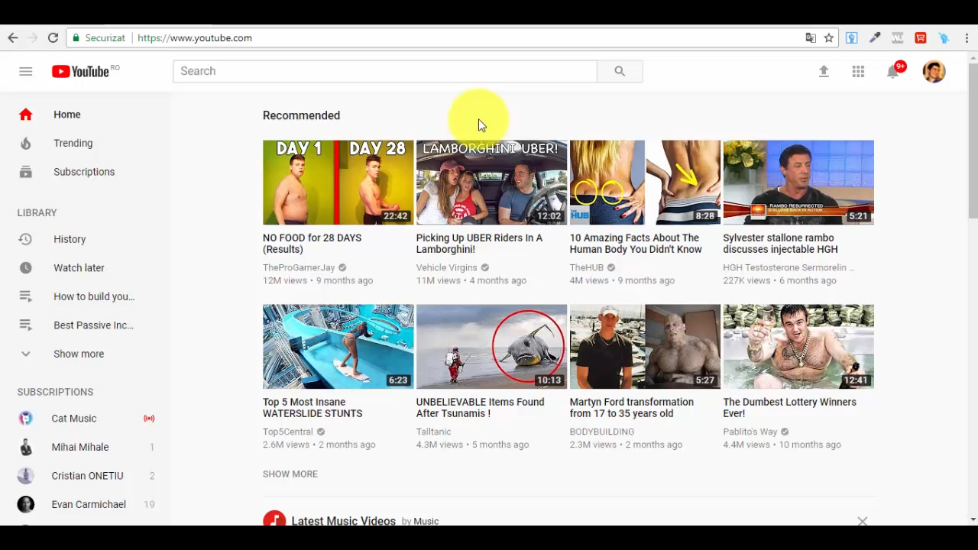Open the 'Best Passive Inc...' playlist
The width and height of the screenshot is (978, 550).
tap(86, 325)
